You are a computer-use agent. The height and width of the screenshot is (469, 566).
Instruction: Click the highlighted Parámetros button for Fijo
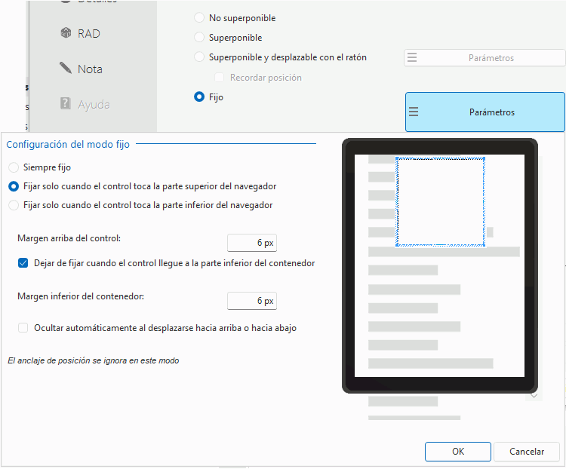485,112
